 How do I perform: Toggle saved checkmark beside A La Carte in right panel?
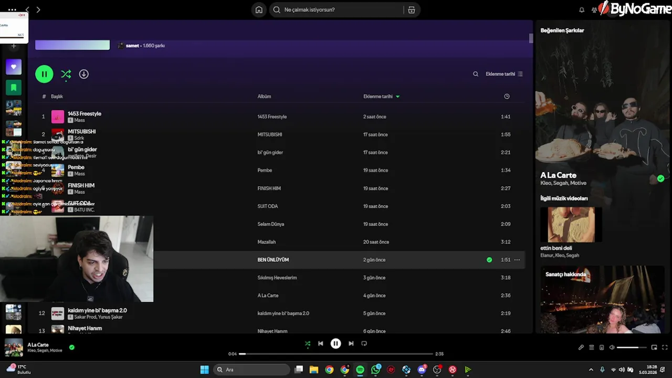(660, 178)
